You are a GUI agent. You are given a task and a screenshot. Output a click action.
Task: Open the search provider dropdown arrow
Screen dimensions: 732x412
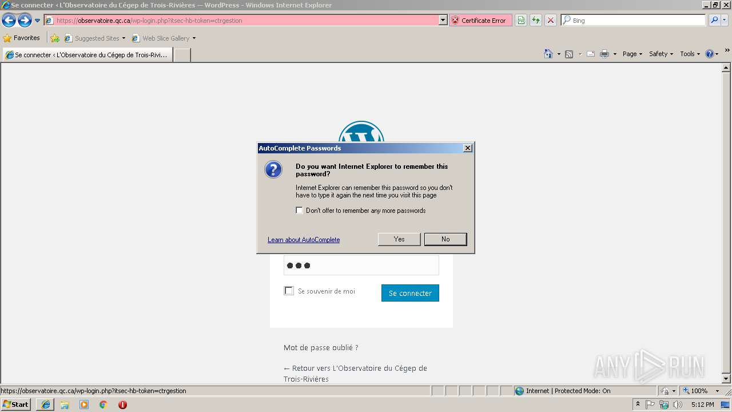tap(725, 20)
